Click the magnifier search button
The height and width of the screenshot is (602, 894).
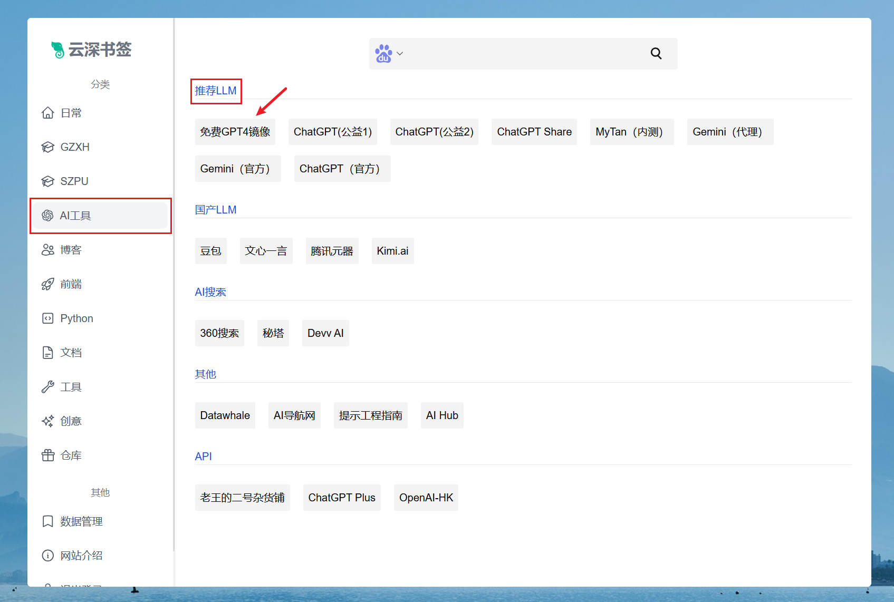[x=656, y=53]
